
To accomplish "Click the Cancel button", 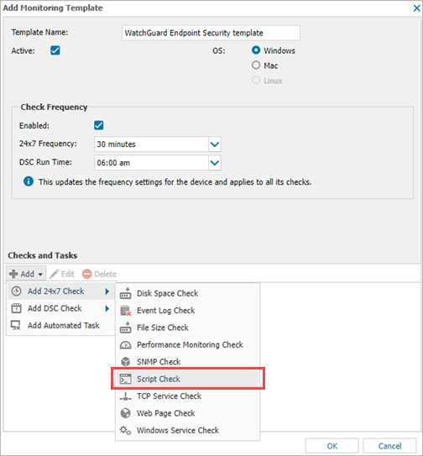I will click(389, 446).
